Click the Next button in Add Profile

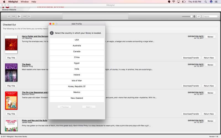tap(89, 107)
